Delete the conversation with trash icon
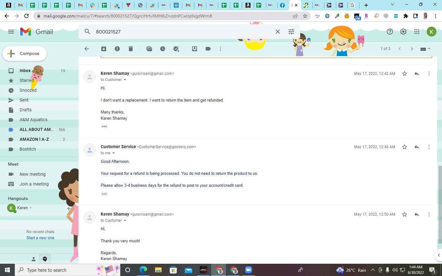This screenshot has height=276, width=442. (x=131, y=49)
